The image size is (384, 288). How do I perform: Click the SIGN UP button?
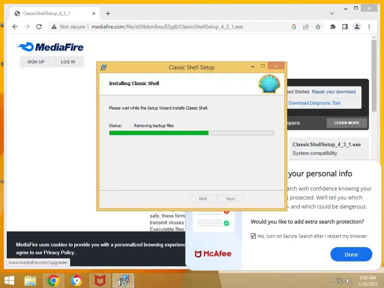point(36,62)
